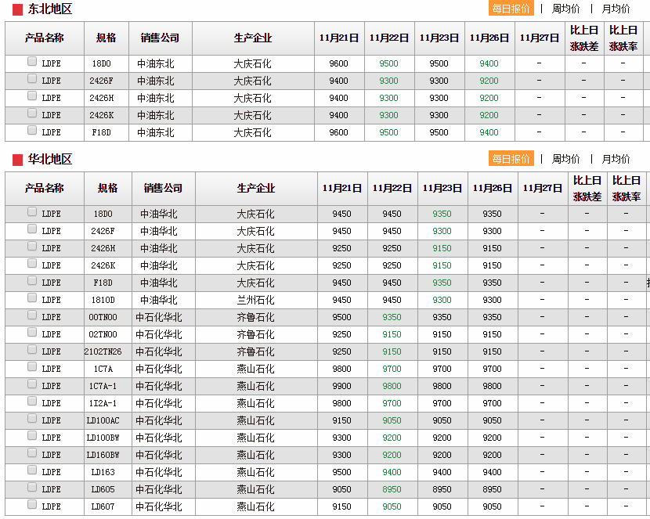Tick the 18D0 row checkbox in 东北地区 table
Viewport: 650px width, 519px height.
pyautogui.click(x=32, y=62)
